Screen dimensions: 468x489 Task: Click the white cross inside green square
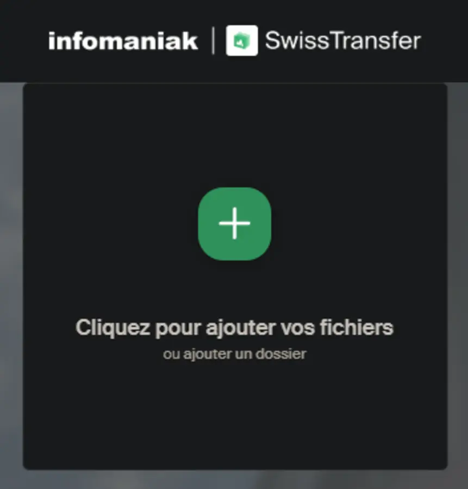pos(235,223)
